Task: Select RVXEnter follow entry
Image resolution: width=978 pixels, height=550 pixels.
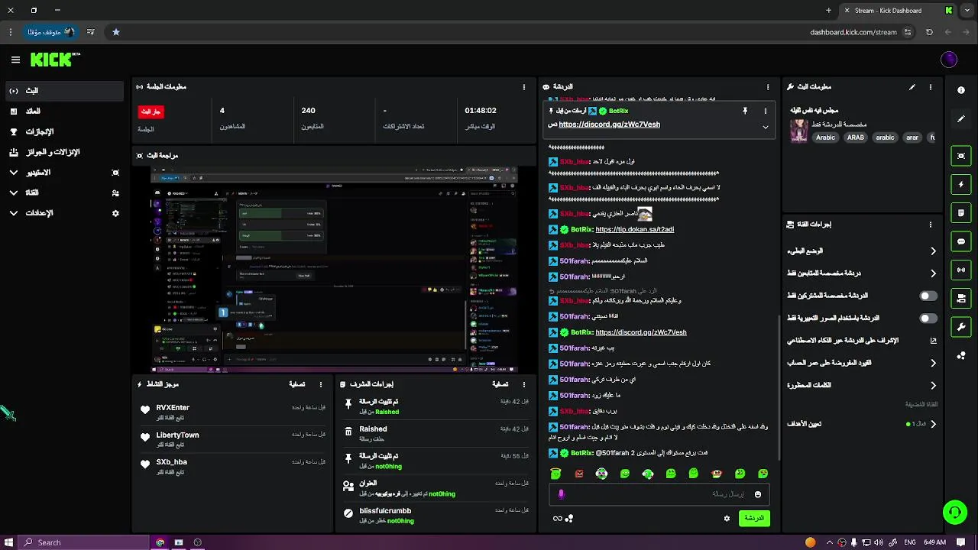Action: pos(233,412)
